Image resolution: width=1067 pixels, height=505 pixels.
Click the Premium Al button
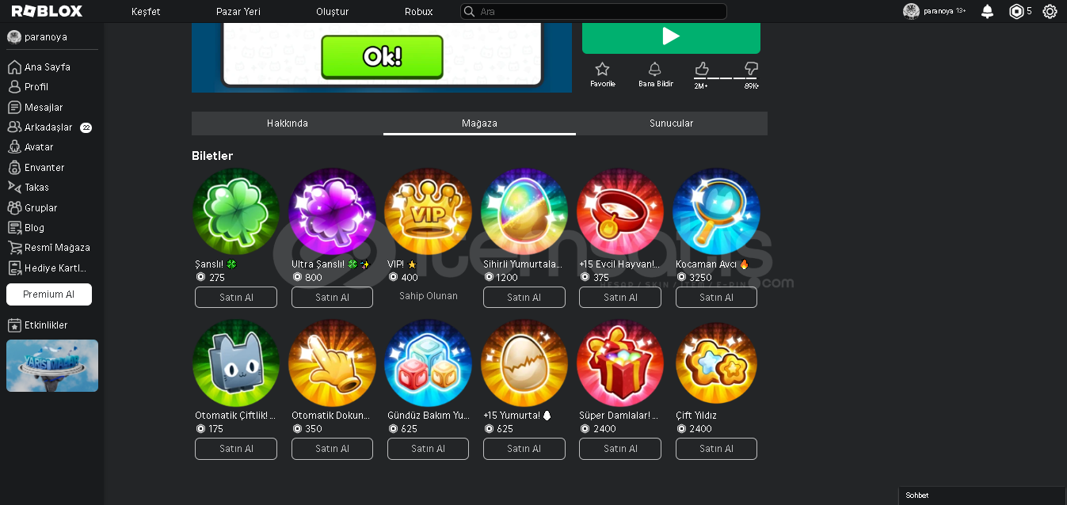49,294
